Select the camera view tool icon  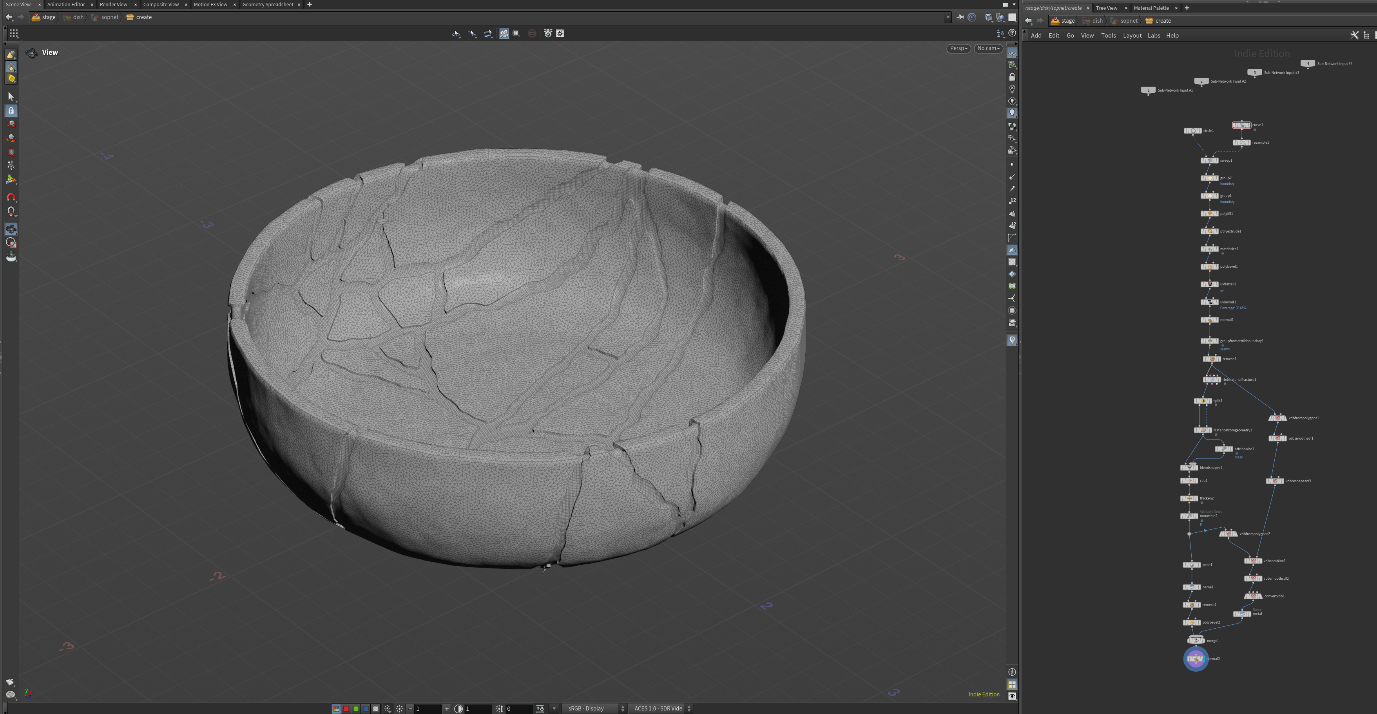(11, 229)
